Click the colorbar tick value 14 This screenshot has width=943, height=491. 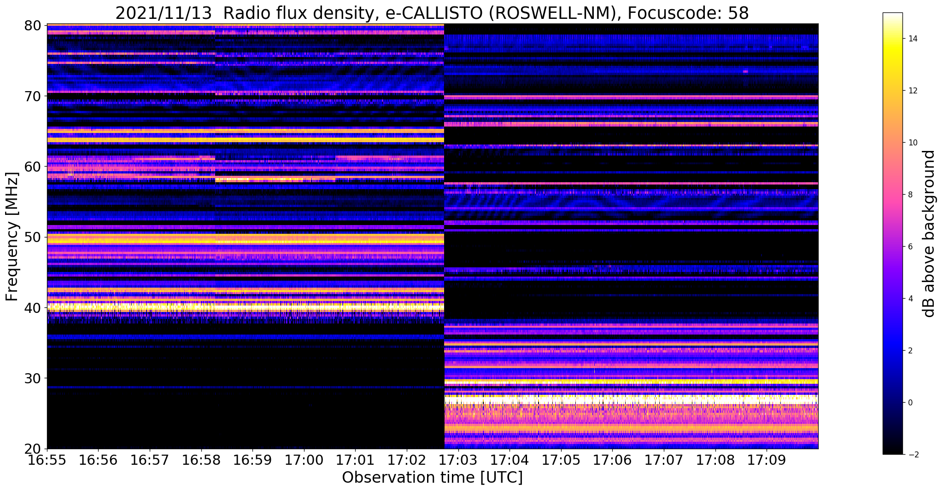[x=912, y=39]
